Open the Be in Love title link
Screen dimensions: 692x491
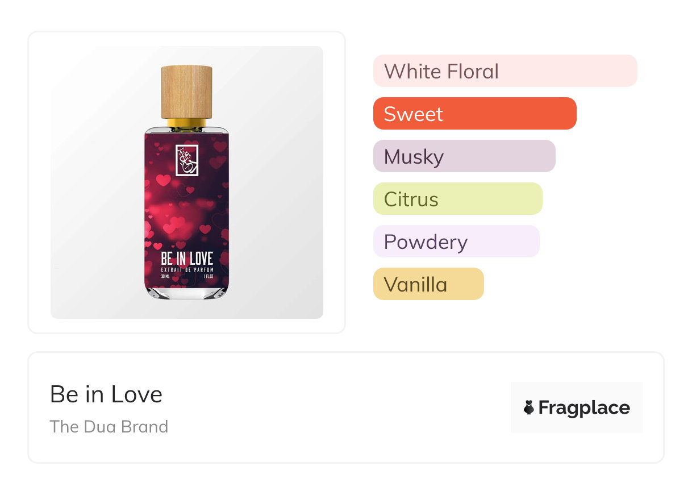[106, 394]
